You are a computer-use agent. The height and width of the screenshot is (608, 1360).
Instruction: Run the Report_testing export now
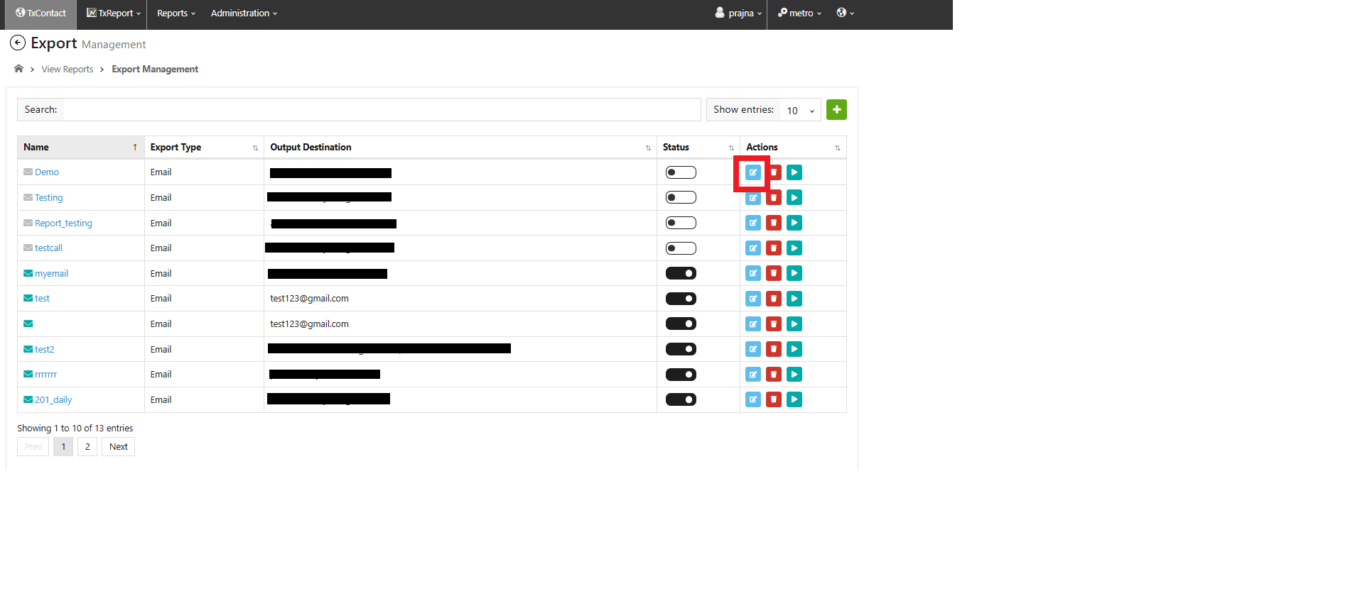[x=794, y=223]
